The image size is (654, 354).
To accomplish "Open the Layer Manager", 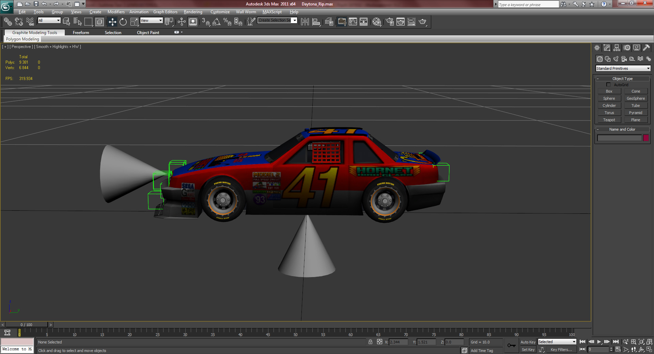I will [x=329, y=22].
